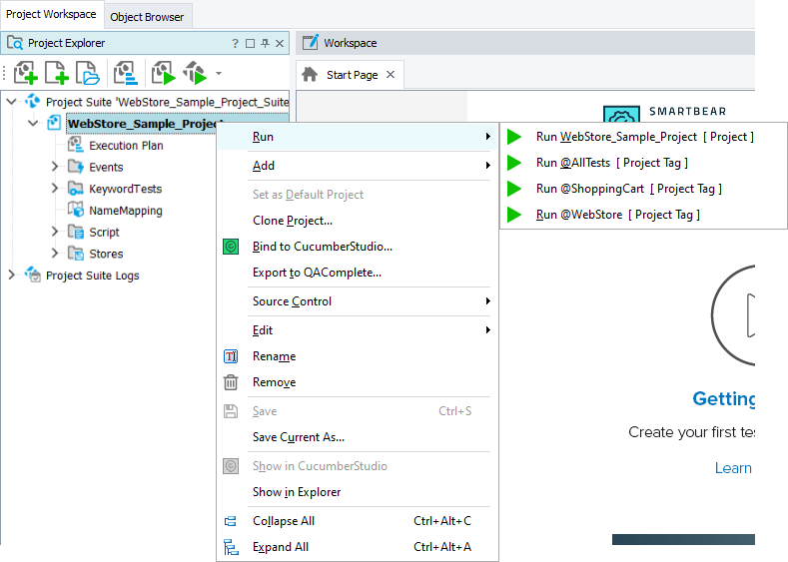Click the Add New Item toolbar icon
This screenshot has height=562, width=788.
click(56, 73)
